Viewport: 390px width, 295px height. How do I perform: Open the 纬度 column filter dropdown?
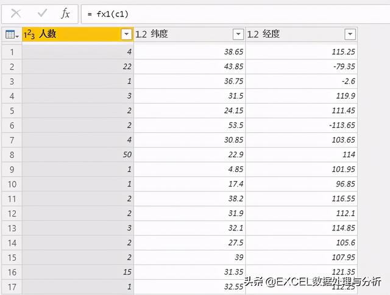(238, 35)
